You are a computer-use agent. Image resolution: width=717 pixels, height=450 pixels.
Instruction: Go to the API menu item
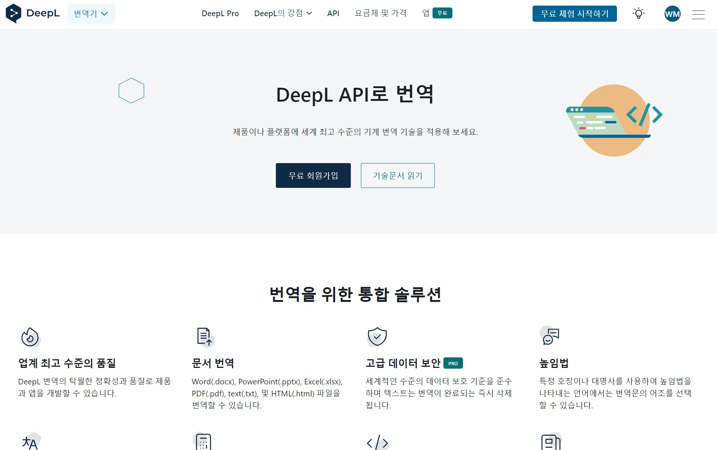click(x=333, y=13)
